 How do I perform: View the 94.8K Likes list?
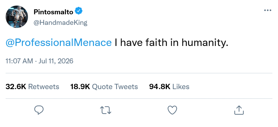169,87
